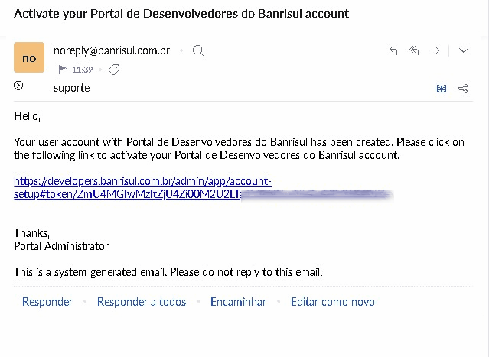Click Encaminhar to forward message

click(x=238, y=302)
